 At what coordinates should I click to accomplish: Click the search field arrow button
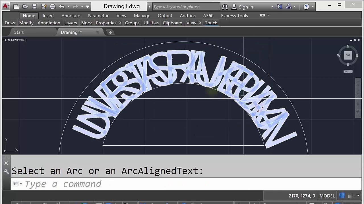point(150,7)
